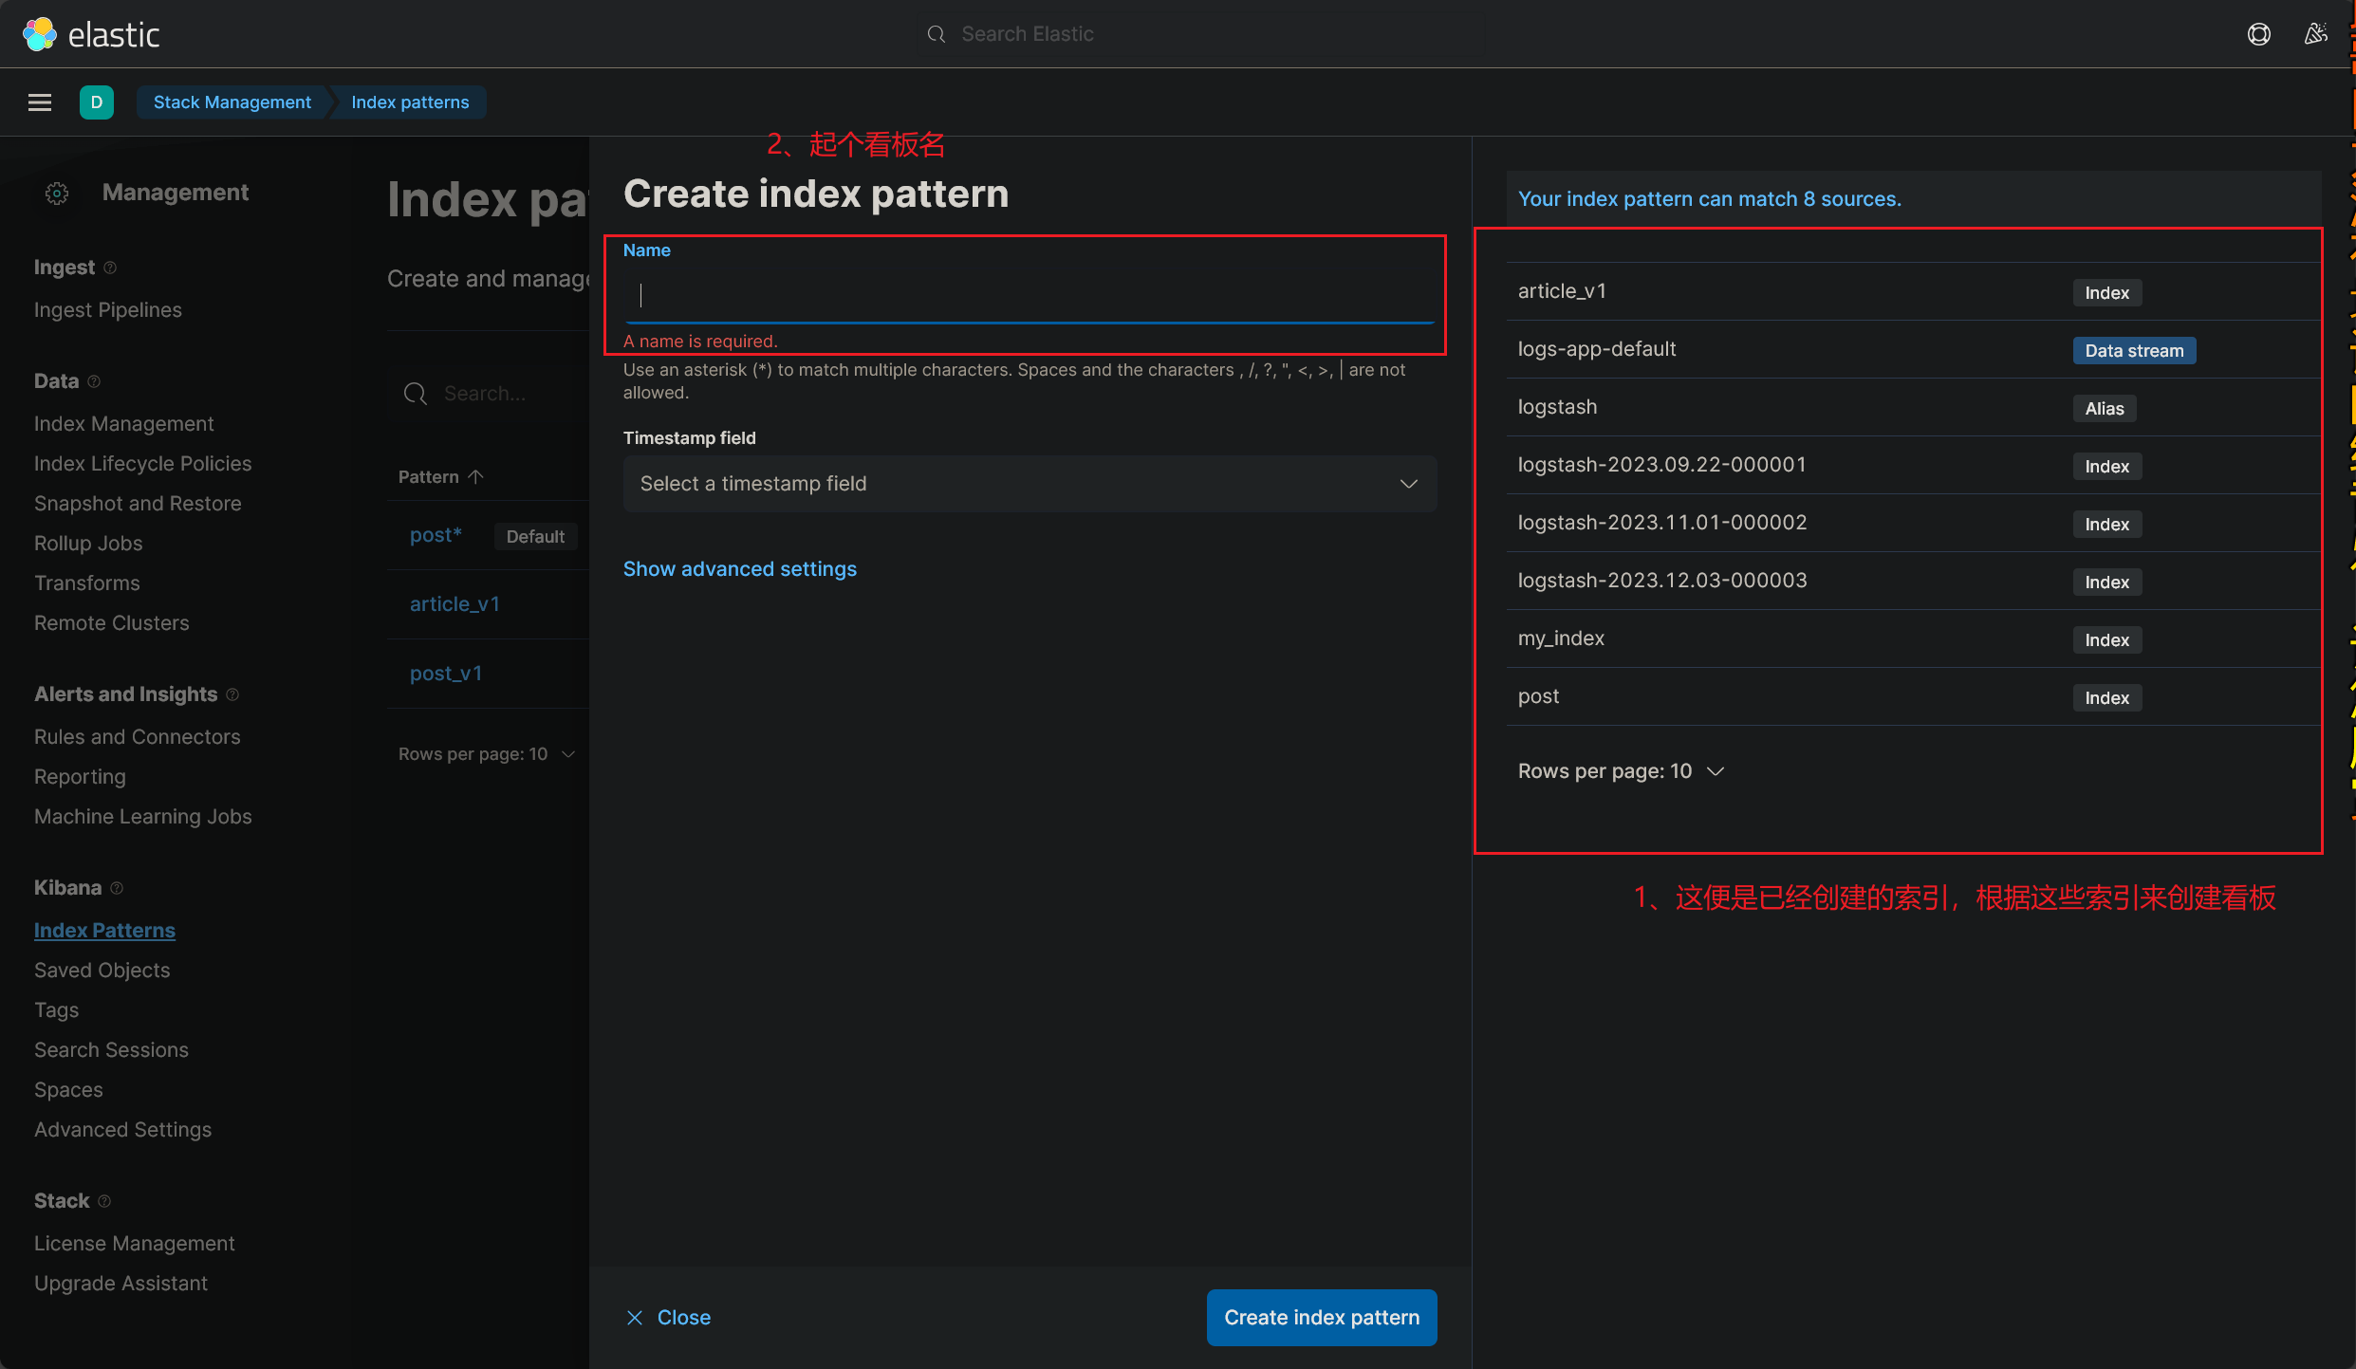Click the index pattern Name input

pyautogui.click(x=1030, y=295)
